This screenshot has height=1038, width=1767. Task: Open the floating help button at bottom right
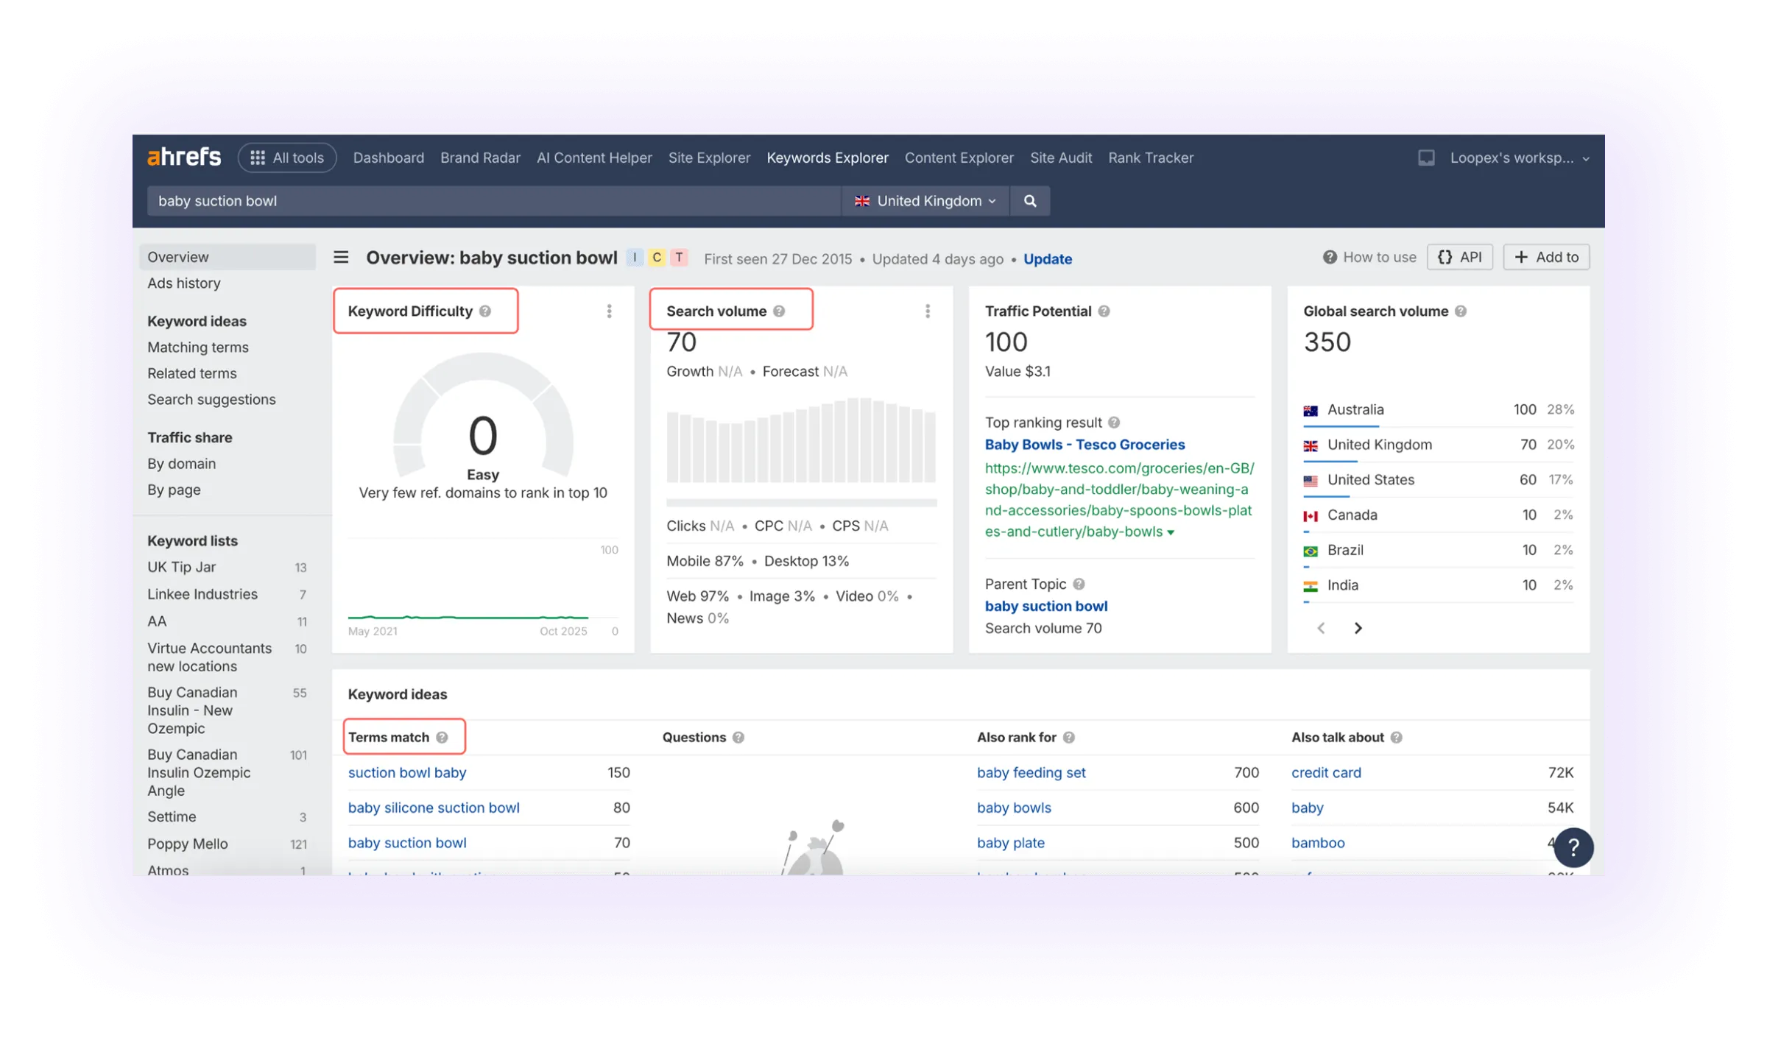pyautogui.click(x=1574, y=848)
